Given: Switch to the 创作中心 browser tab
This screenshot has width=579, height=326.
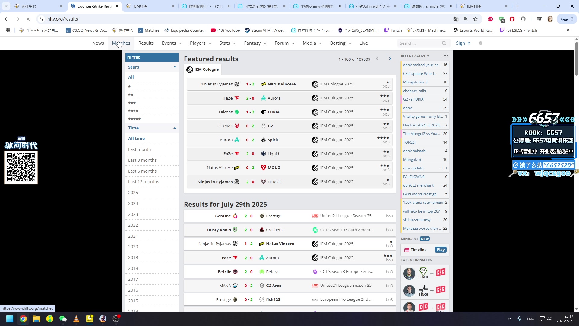Looking at the screenshot, I should click(39, 6).
